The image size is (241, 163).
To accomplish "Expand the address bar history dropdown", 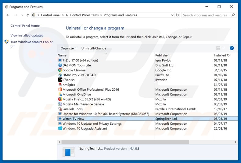I will (172, 15).
